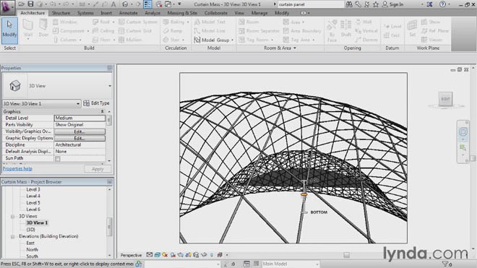Open the Revit application menu button
Image resolution: width=477 pixels, height=268 pixels.
coord(8,7)
